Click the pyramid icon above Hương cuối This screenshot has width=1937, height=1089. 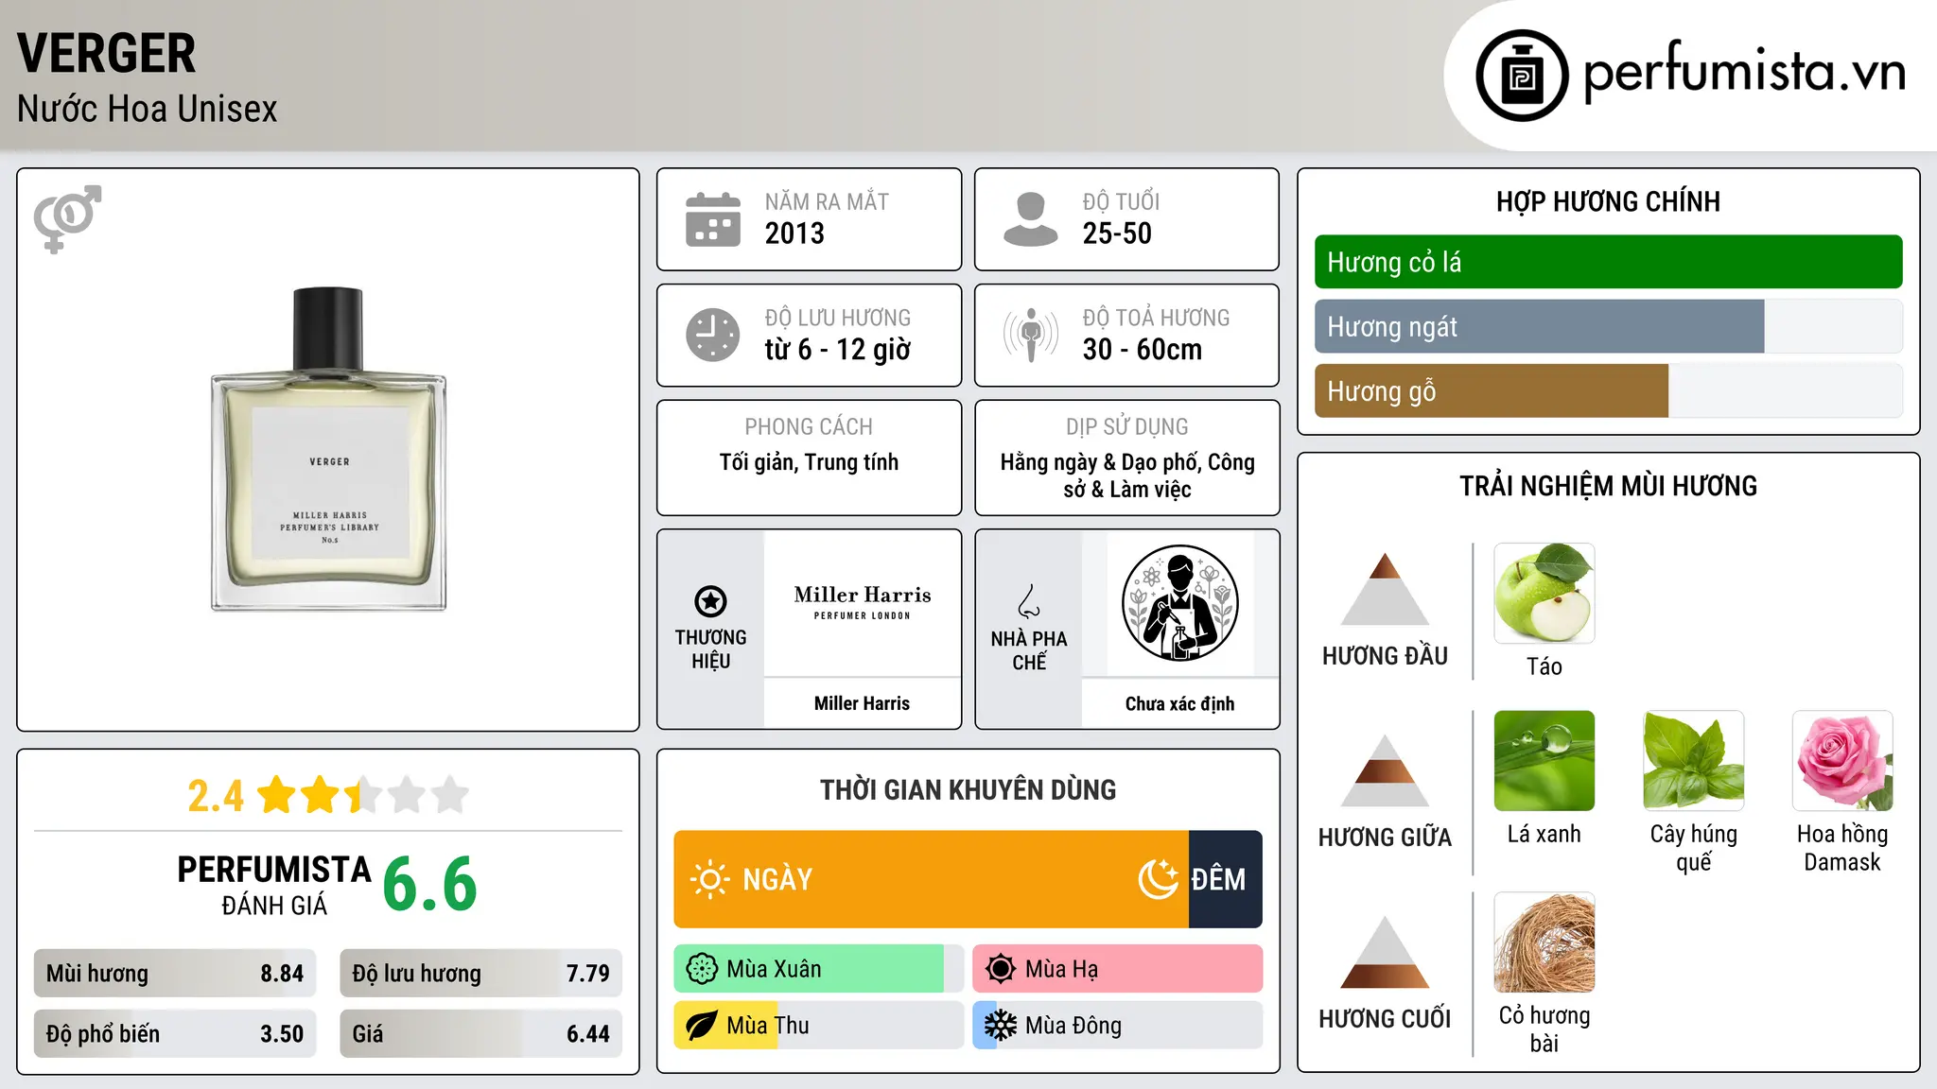coord(1385,952)
